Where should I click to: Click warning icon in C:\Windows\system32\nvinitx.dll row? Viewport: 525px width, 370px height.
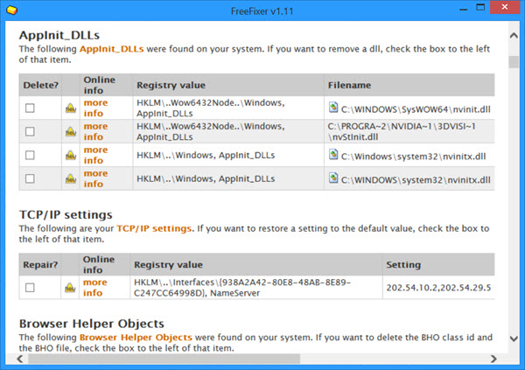click(x=71, y=155)
